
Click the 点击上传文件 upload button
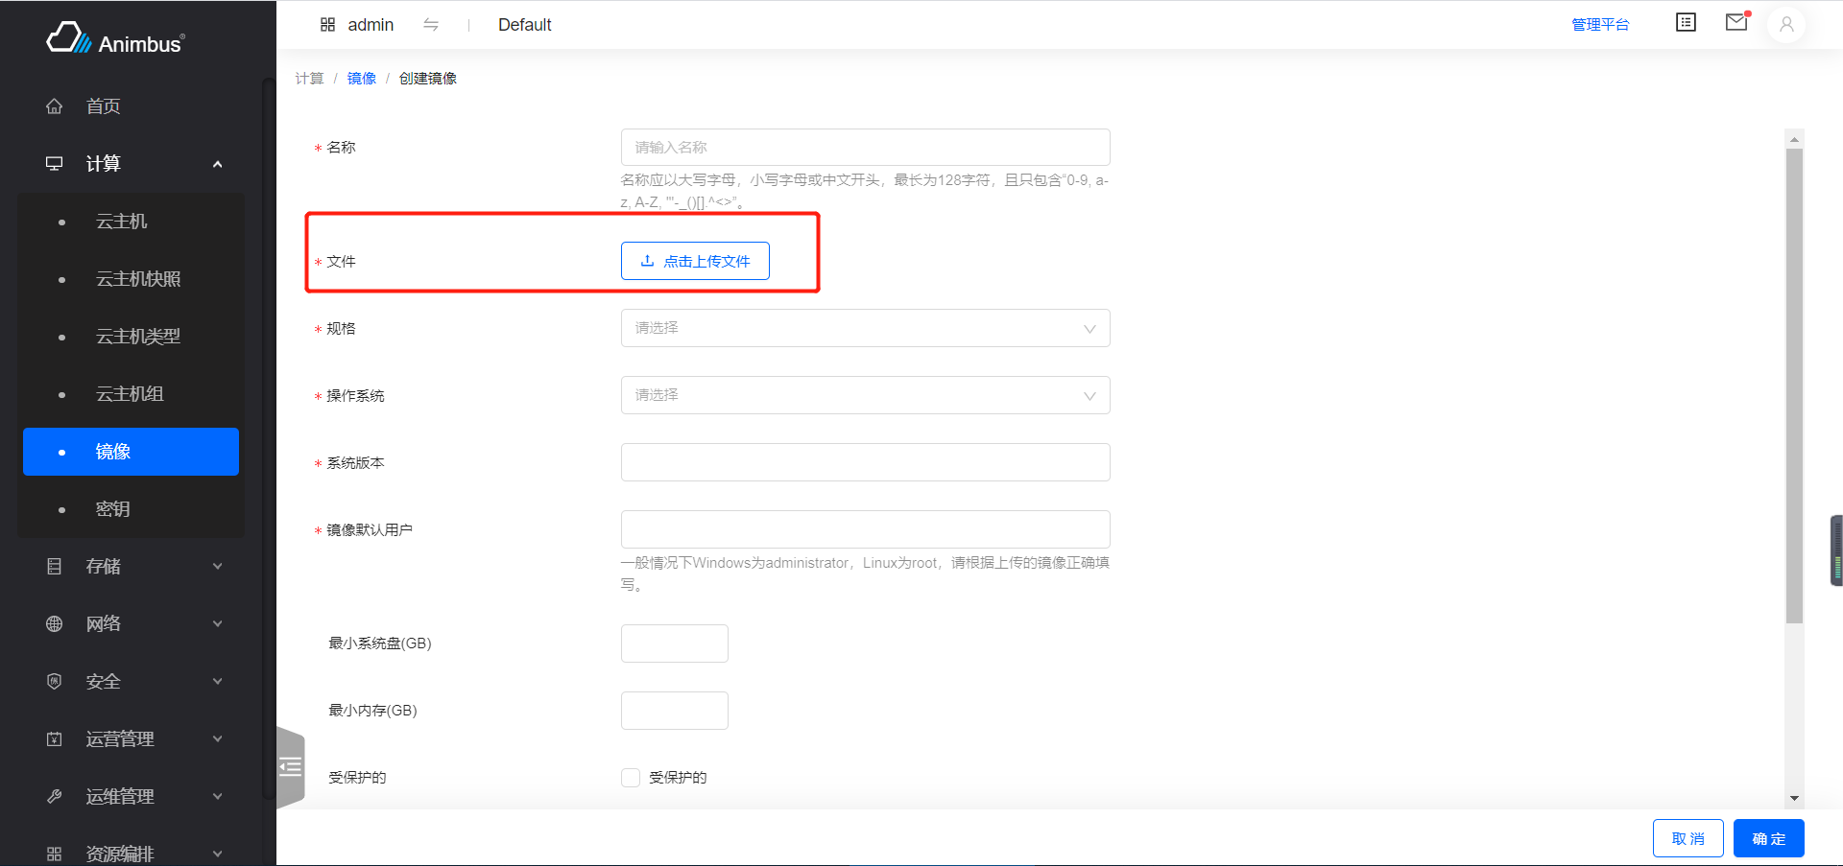tap(695, 261)
